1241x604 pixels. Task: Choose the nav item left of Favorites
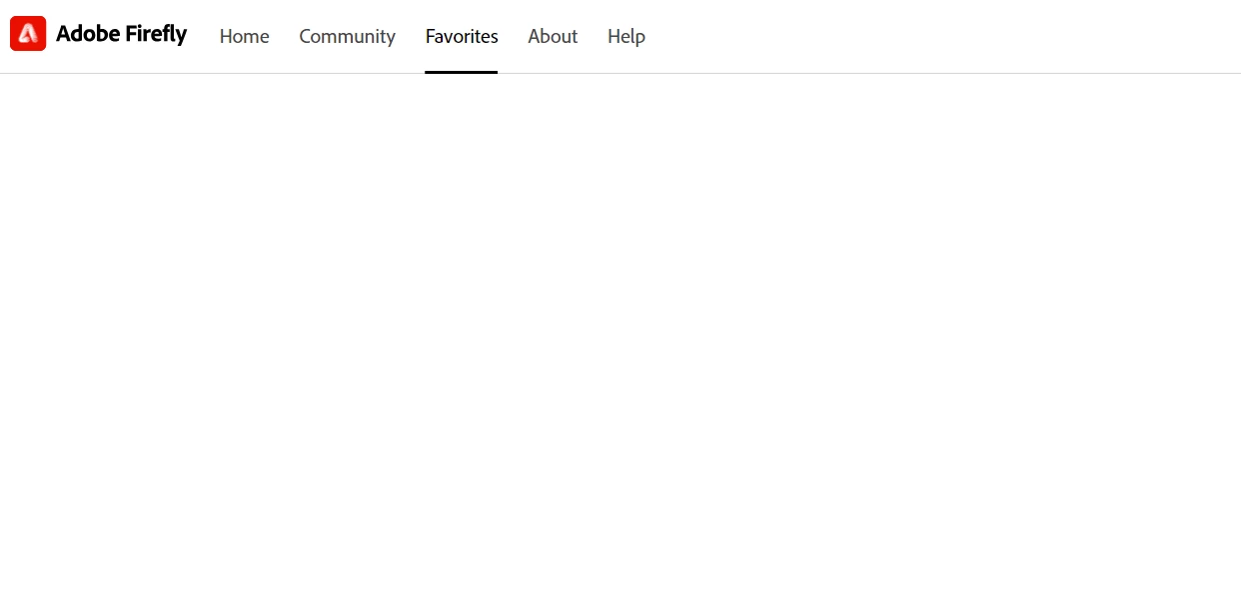point(347,36)
